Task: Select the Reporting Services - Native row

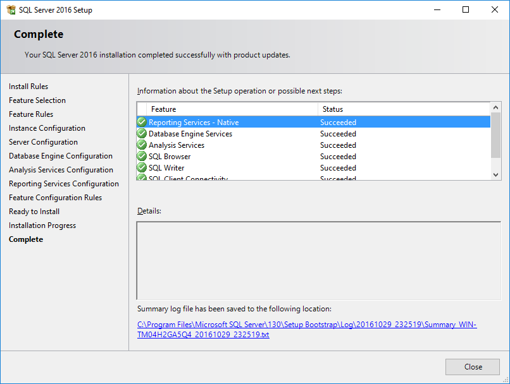Action: [314, 123]
